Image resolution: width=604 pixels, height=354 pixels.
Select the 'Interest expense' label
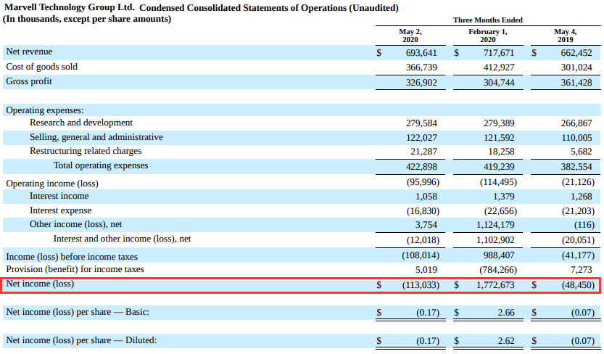(x=60, y=210)
